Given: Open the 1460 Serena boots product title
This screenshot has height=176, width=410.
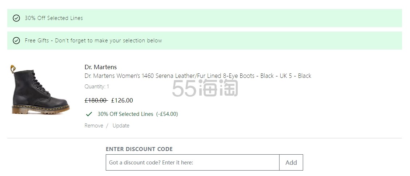Looking at the screenshot, I should tap(198, 76).
